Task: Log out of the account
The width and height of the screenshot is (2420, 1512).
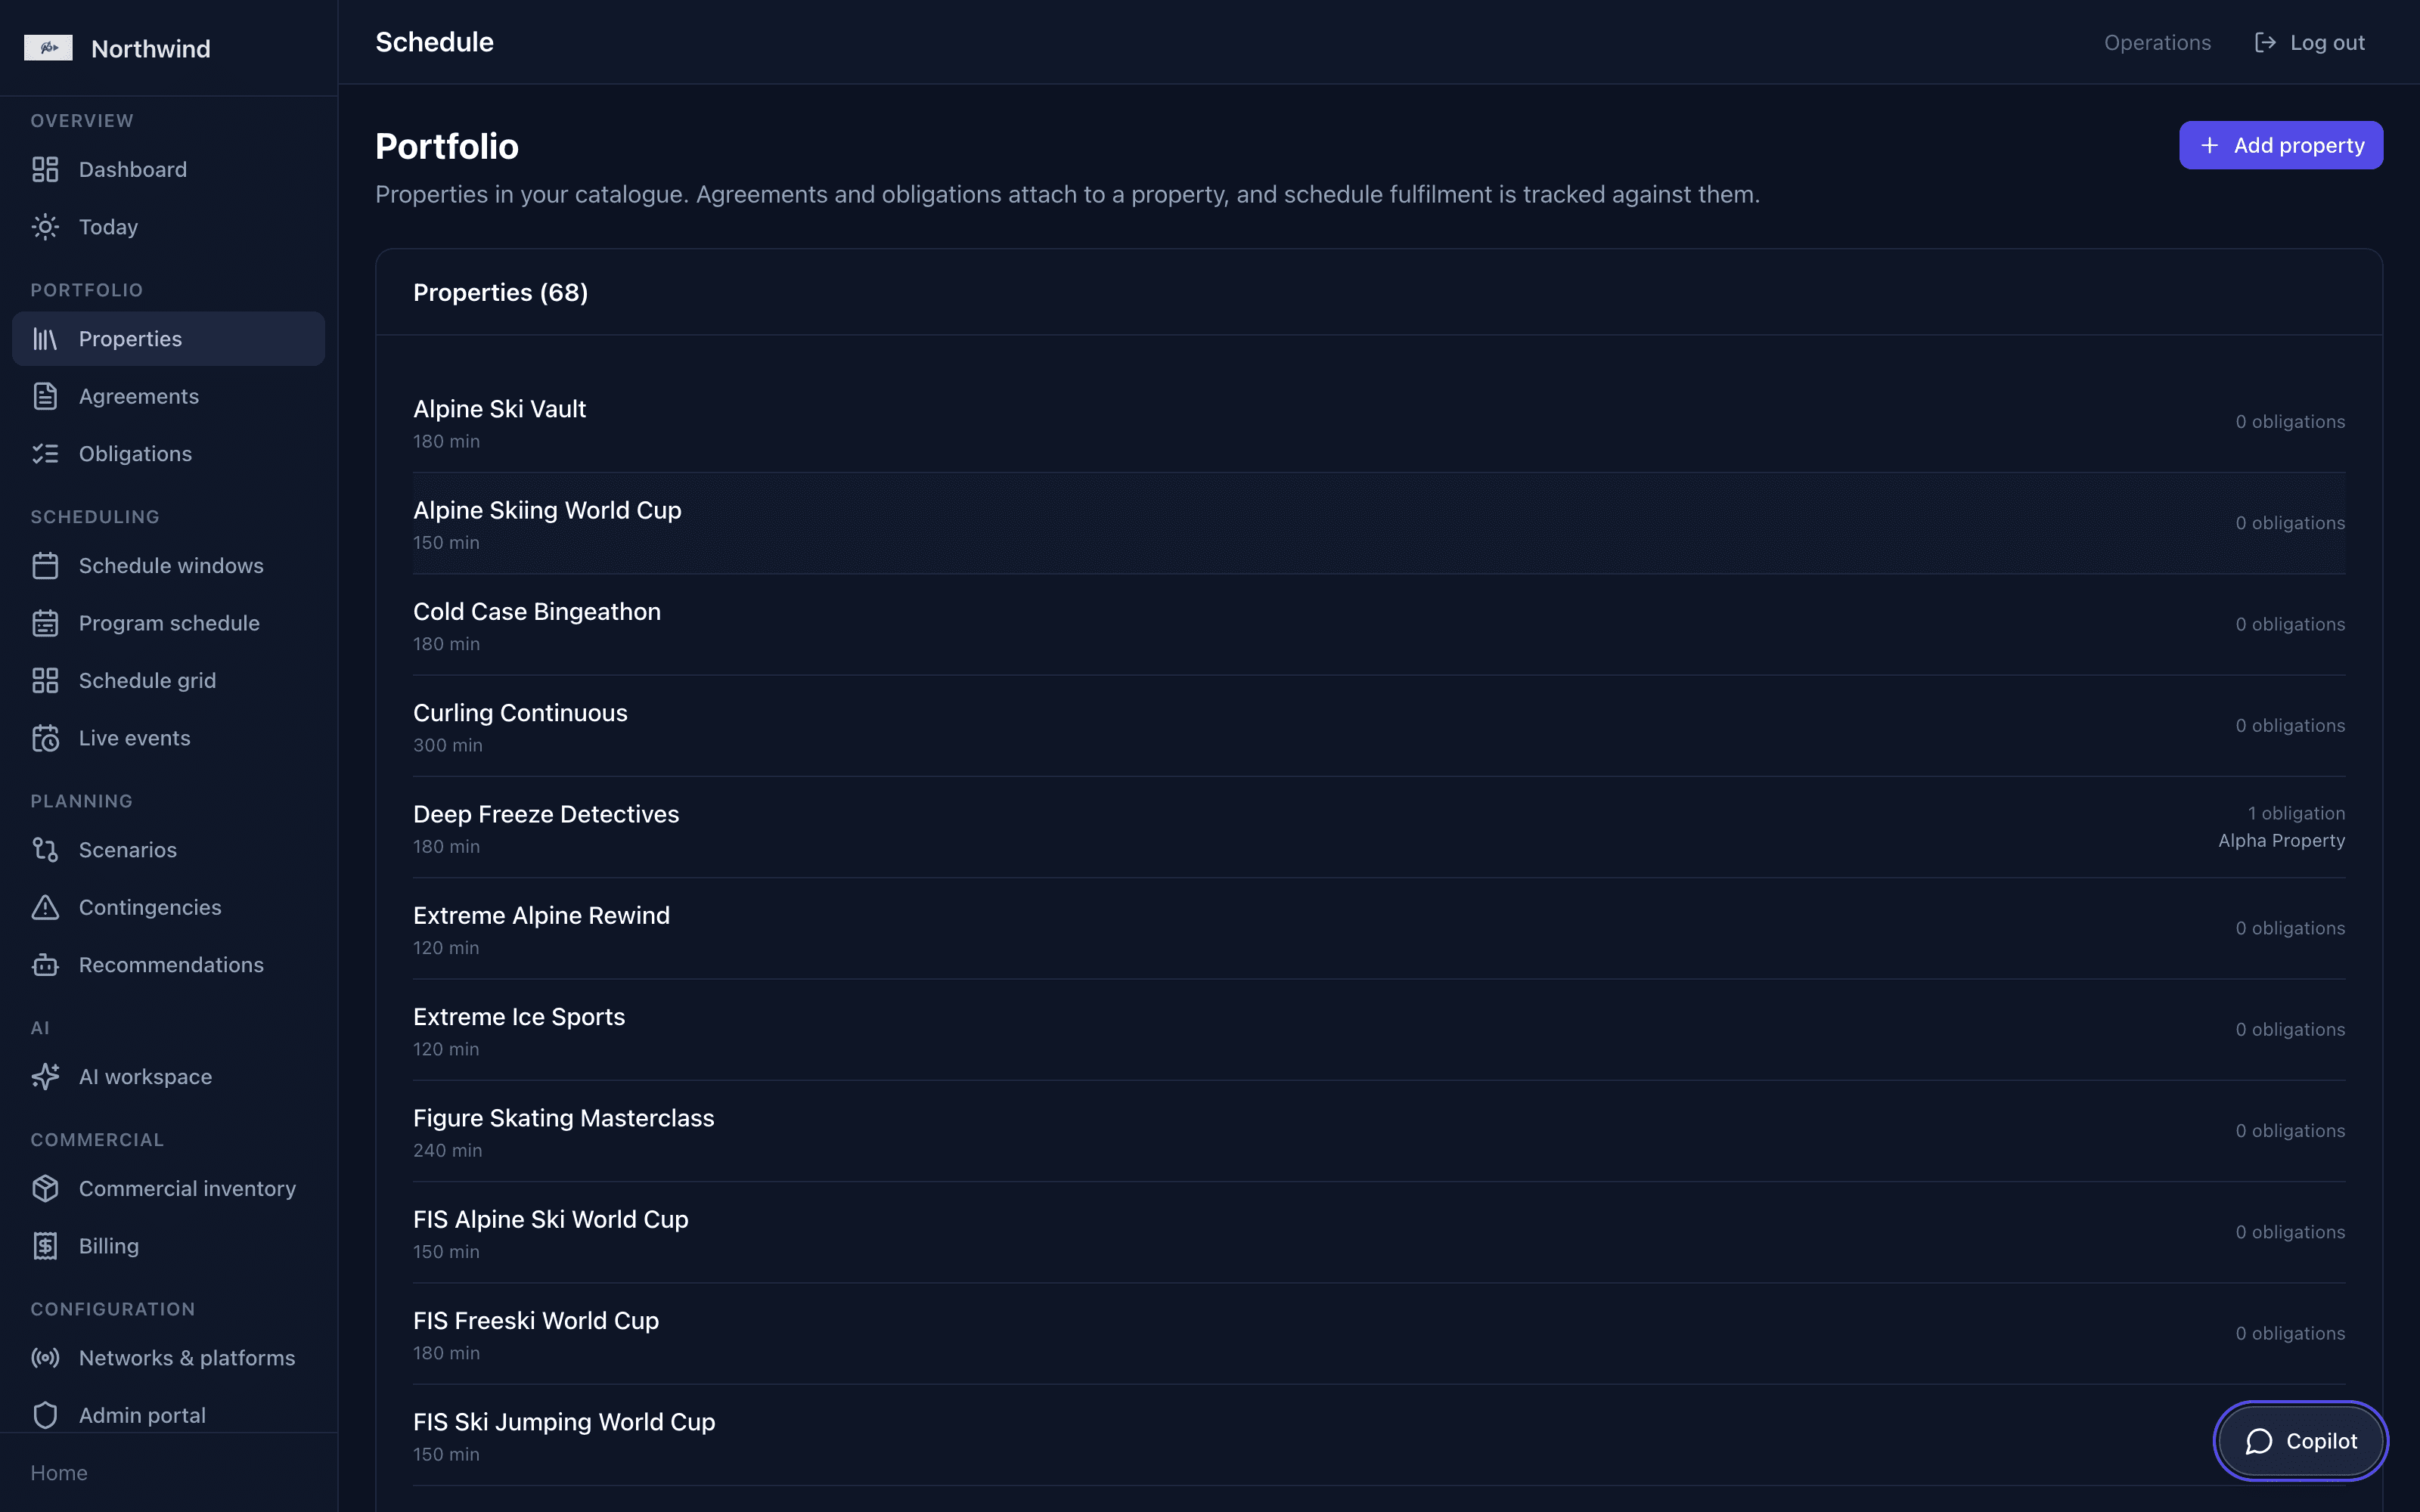Action: (x=2309, y=43)
